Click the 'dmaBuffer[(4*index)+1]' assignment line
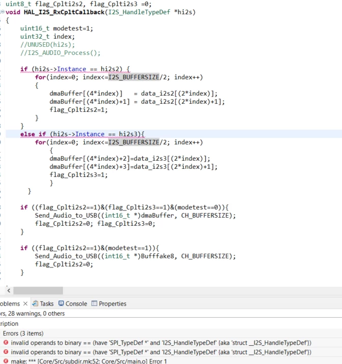 (137, 102)
